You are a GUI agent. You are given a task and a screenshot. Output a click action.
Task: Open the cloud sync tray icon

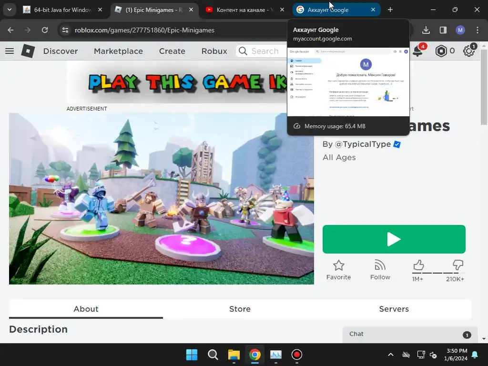click(x=406, y=355)
